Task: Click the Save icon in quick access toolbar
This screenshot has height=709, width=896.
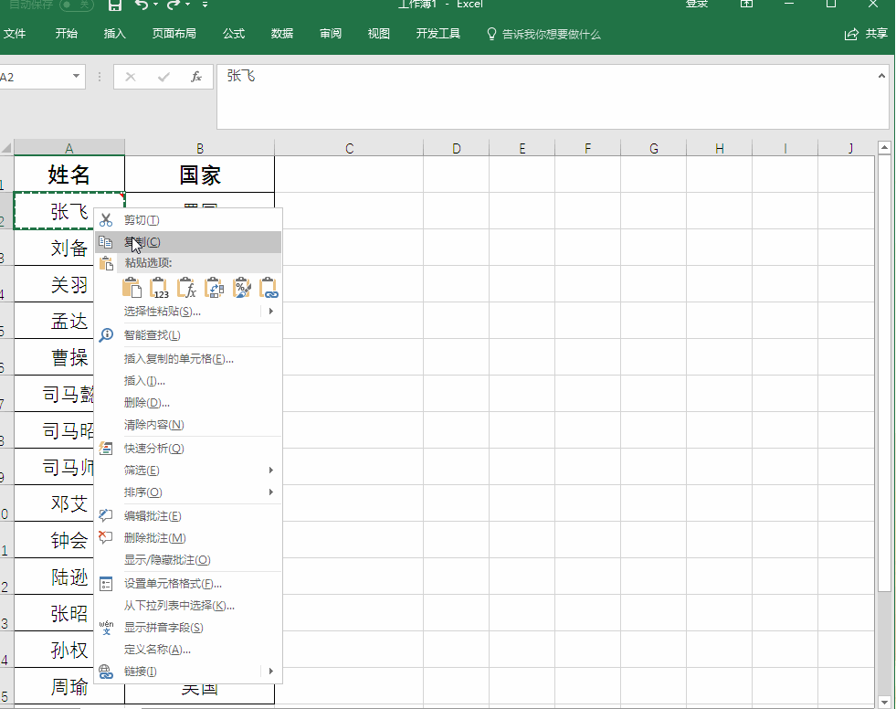Action: tap(115, 5)
